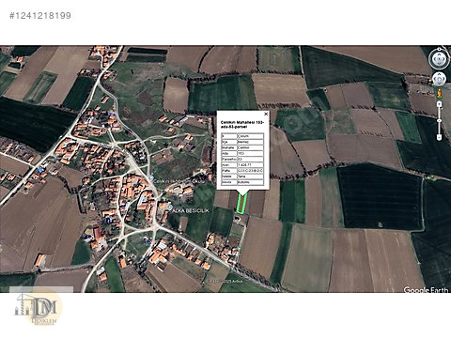
Task: Pan map down with move joystick arrow
Action: [x=439, y=84]
